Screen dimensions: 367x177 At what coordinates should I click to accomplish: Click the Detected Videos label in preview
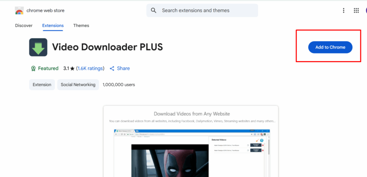(219, 140)
